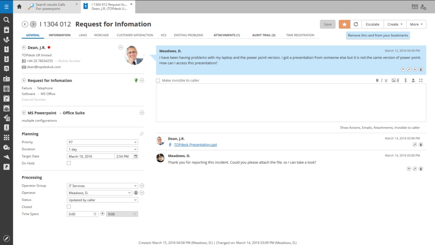Viewport: 435px width, 245px height.
Task: Assign operator to myself icon
Action: (136, 193)
